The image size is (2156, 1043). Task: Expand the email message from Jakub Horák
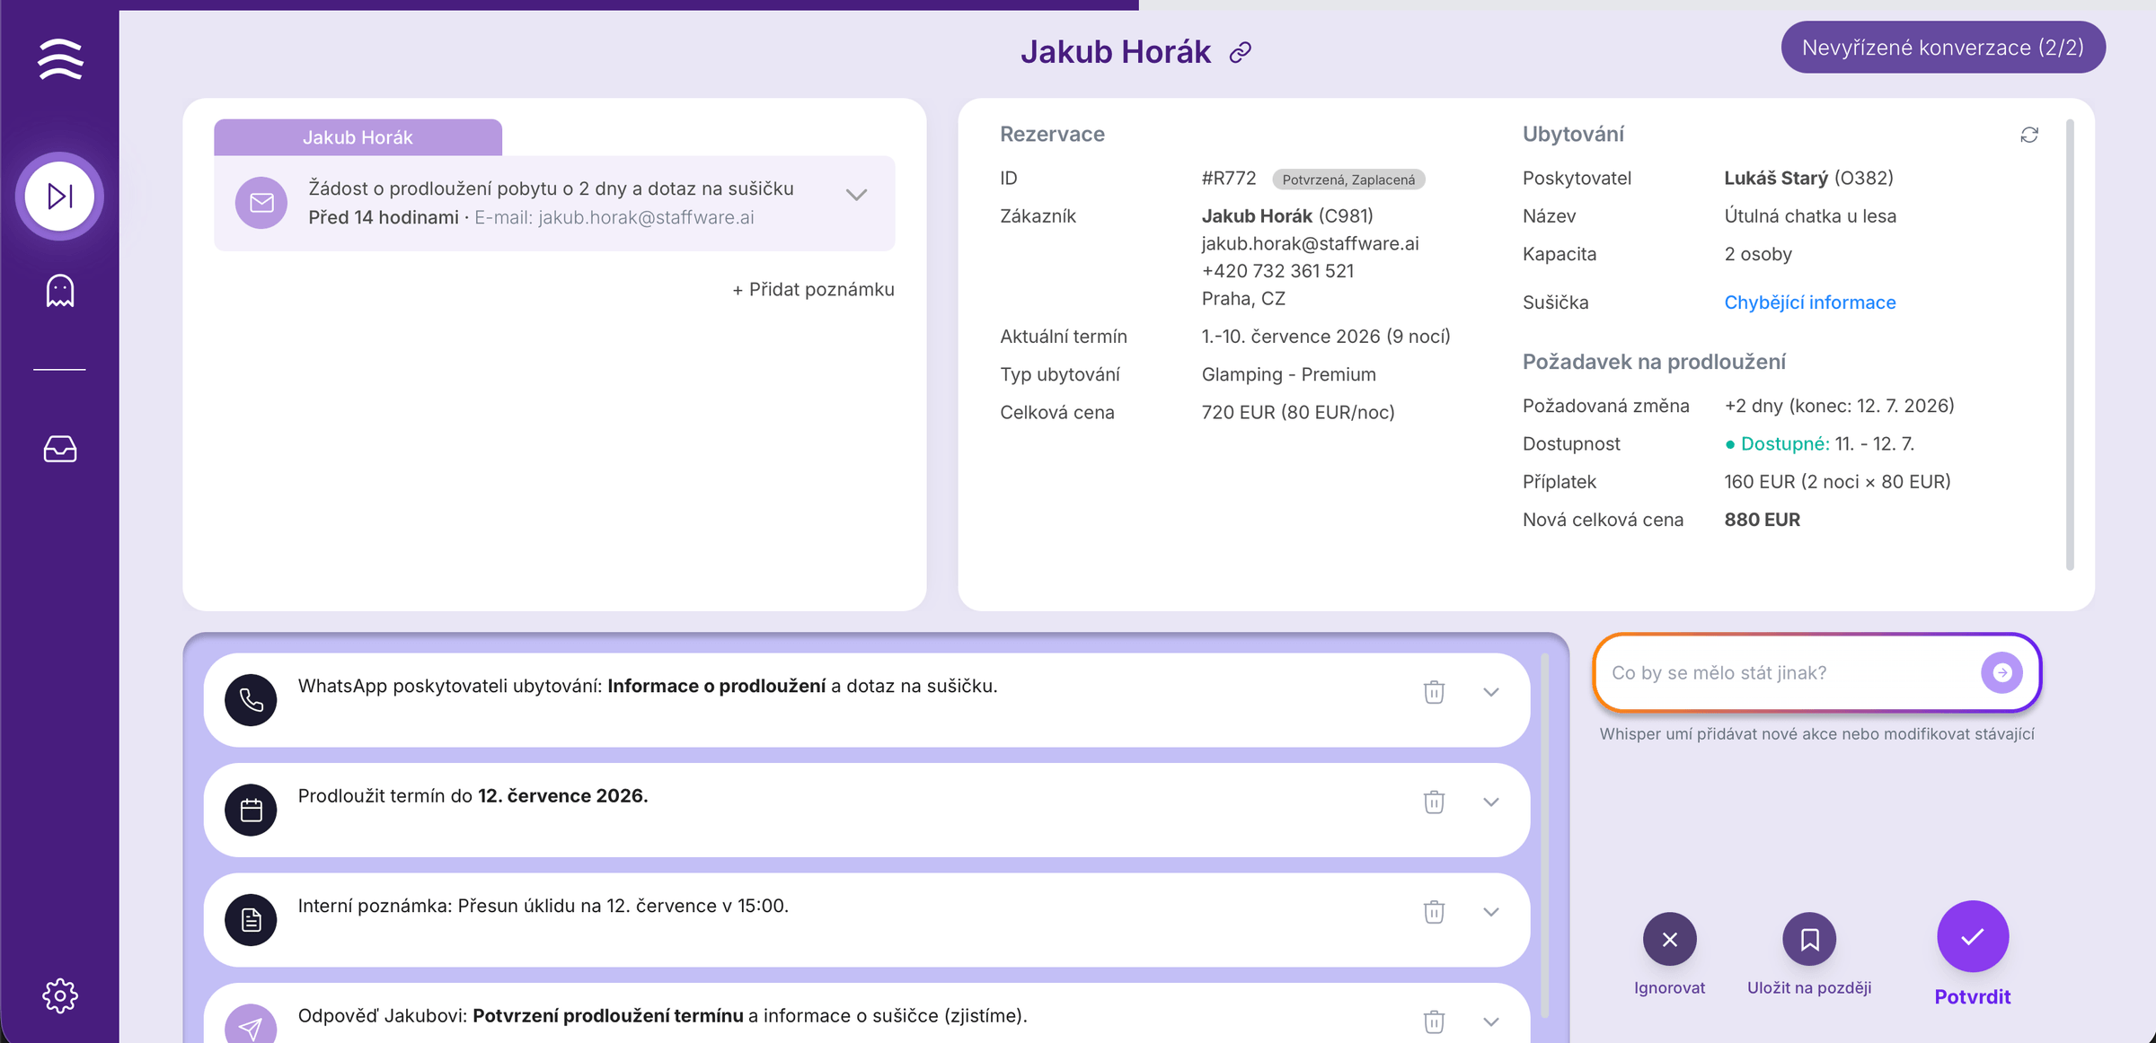point(856,195)
